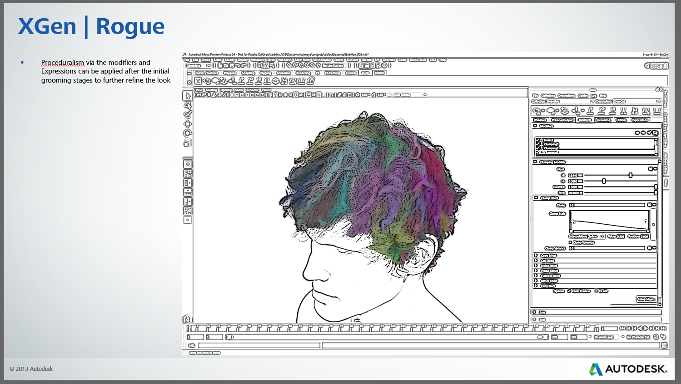
Task: Collapse the Clumping Modifier section
Action: coord(535,162)
